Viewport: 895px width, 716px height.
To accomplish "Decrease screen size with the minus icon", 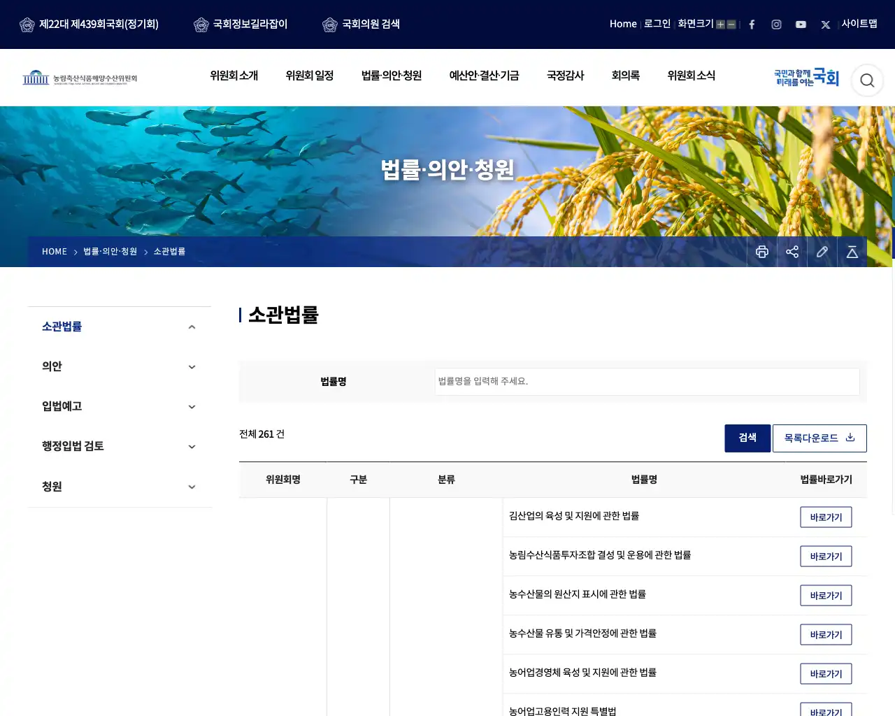I will click(x=731, y=24).
